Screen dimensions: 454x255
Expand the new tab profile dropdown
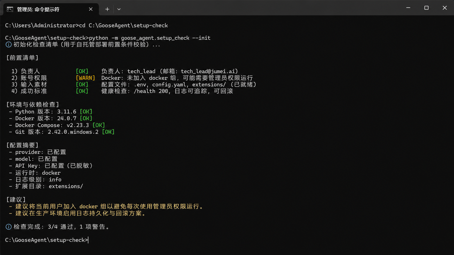[119, 9]
